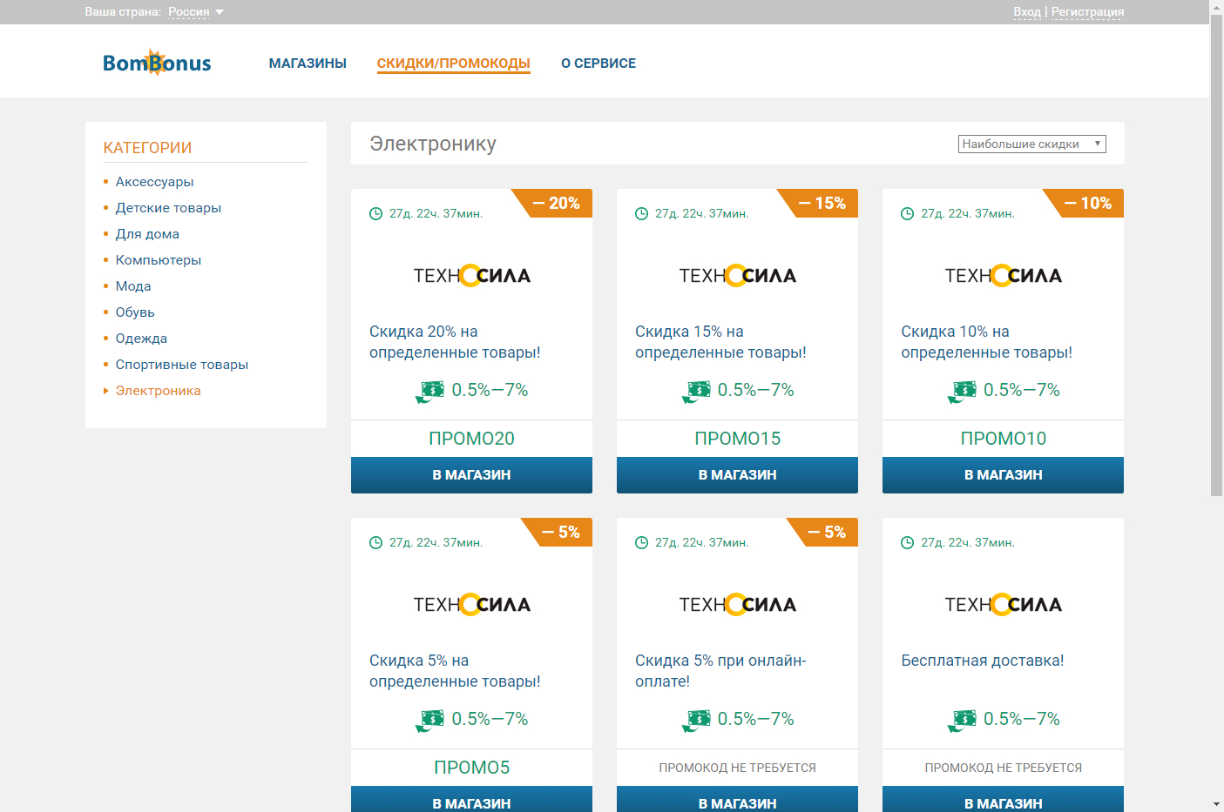Viewport: 1224px width, 812px height.
Task: Click the Бесплатная доставка offer text
Action: click(983, 661)
